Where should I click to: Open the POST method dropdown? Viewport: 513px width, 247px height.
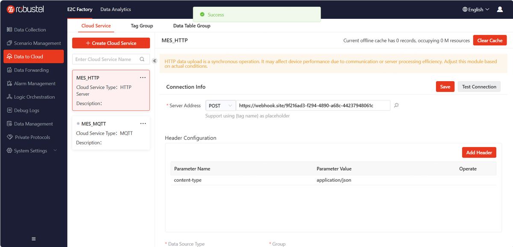click(x=221, y=106)
